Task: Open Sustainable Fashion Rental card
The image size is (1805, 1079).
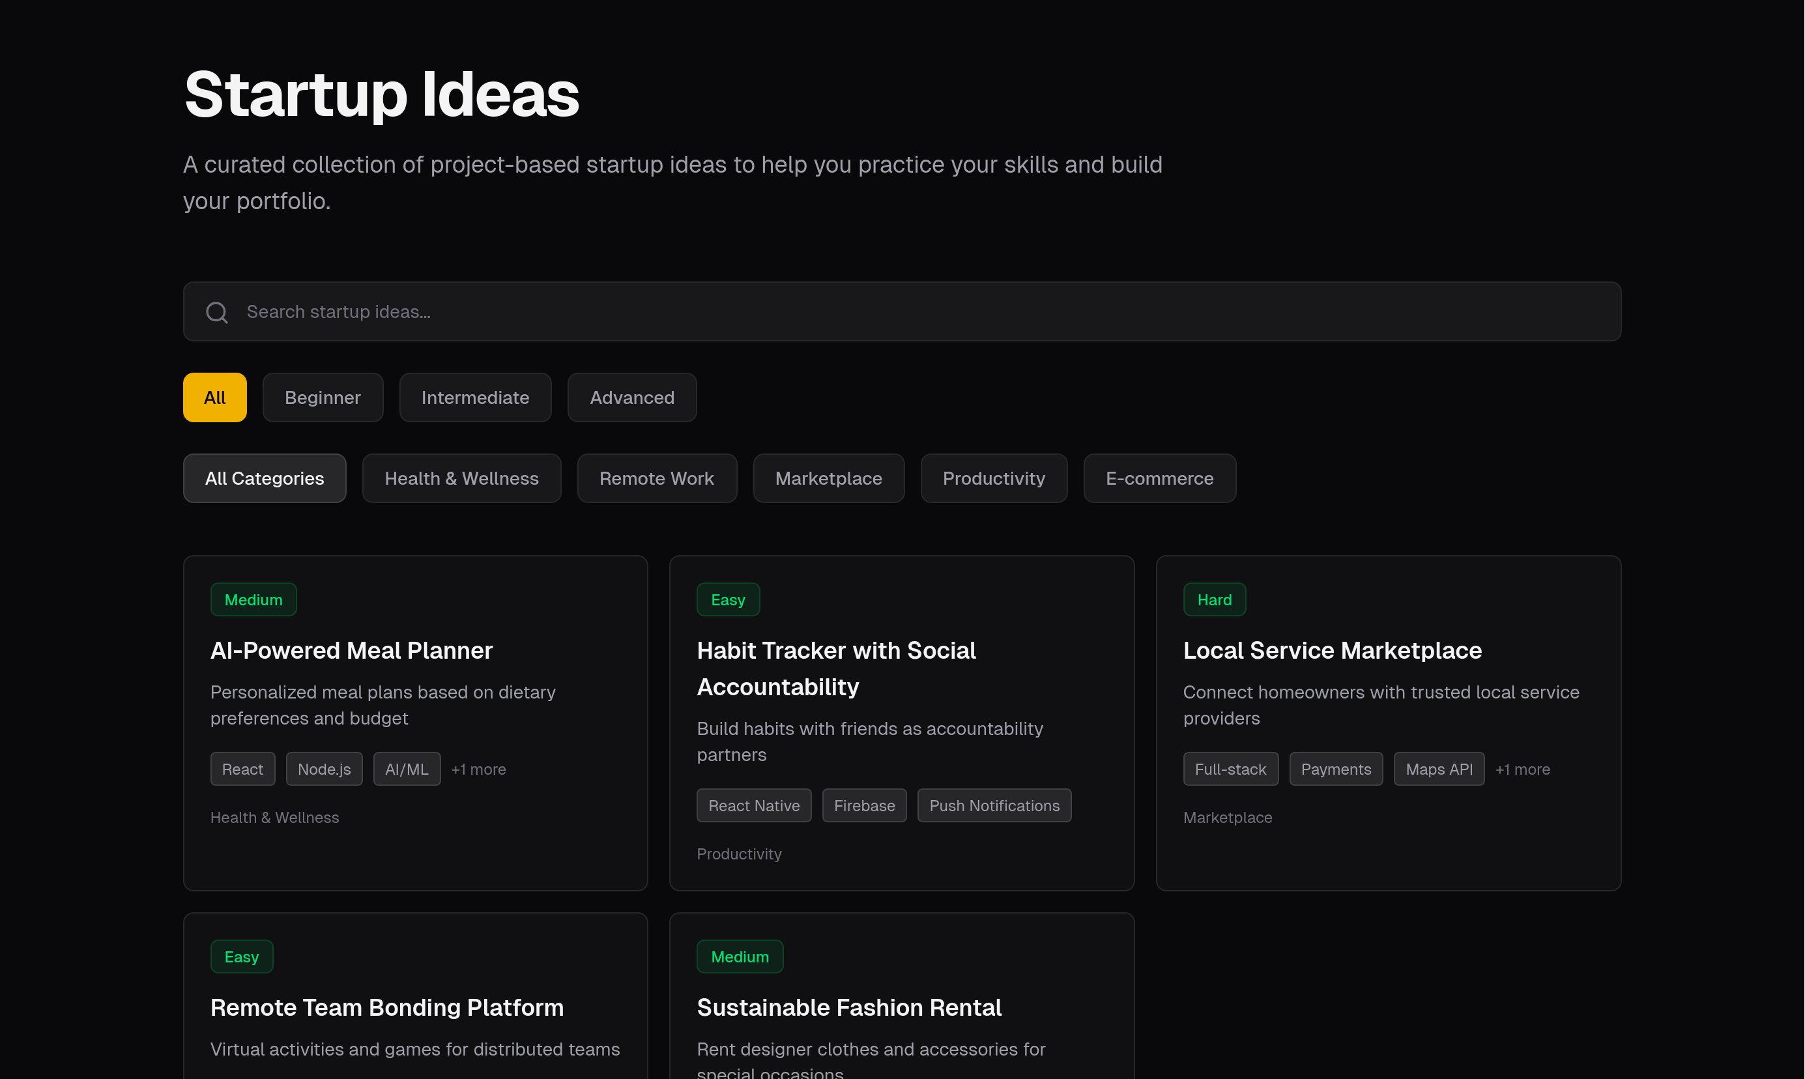Action: [x=848, y=1008]
